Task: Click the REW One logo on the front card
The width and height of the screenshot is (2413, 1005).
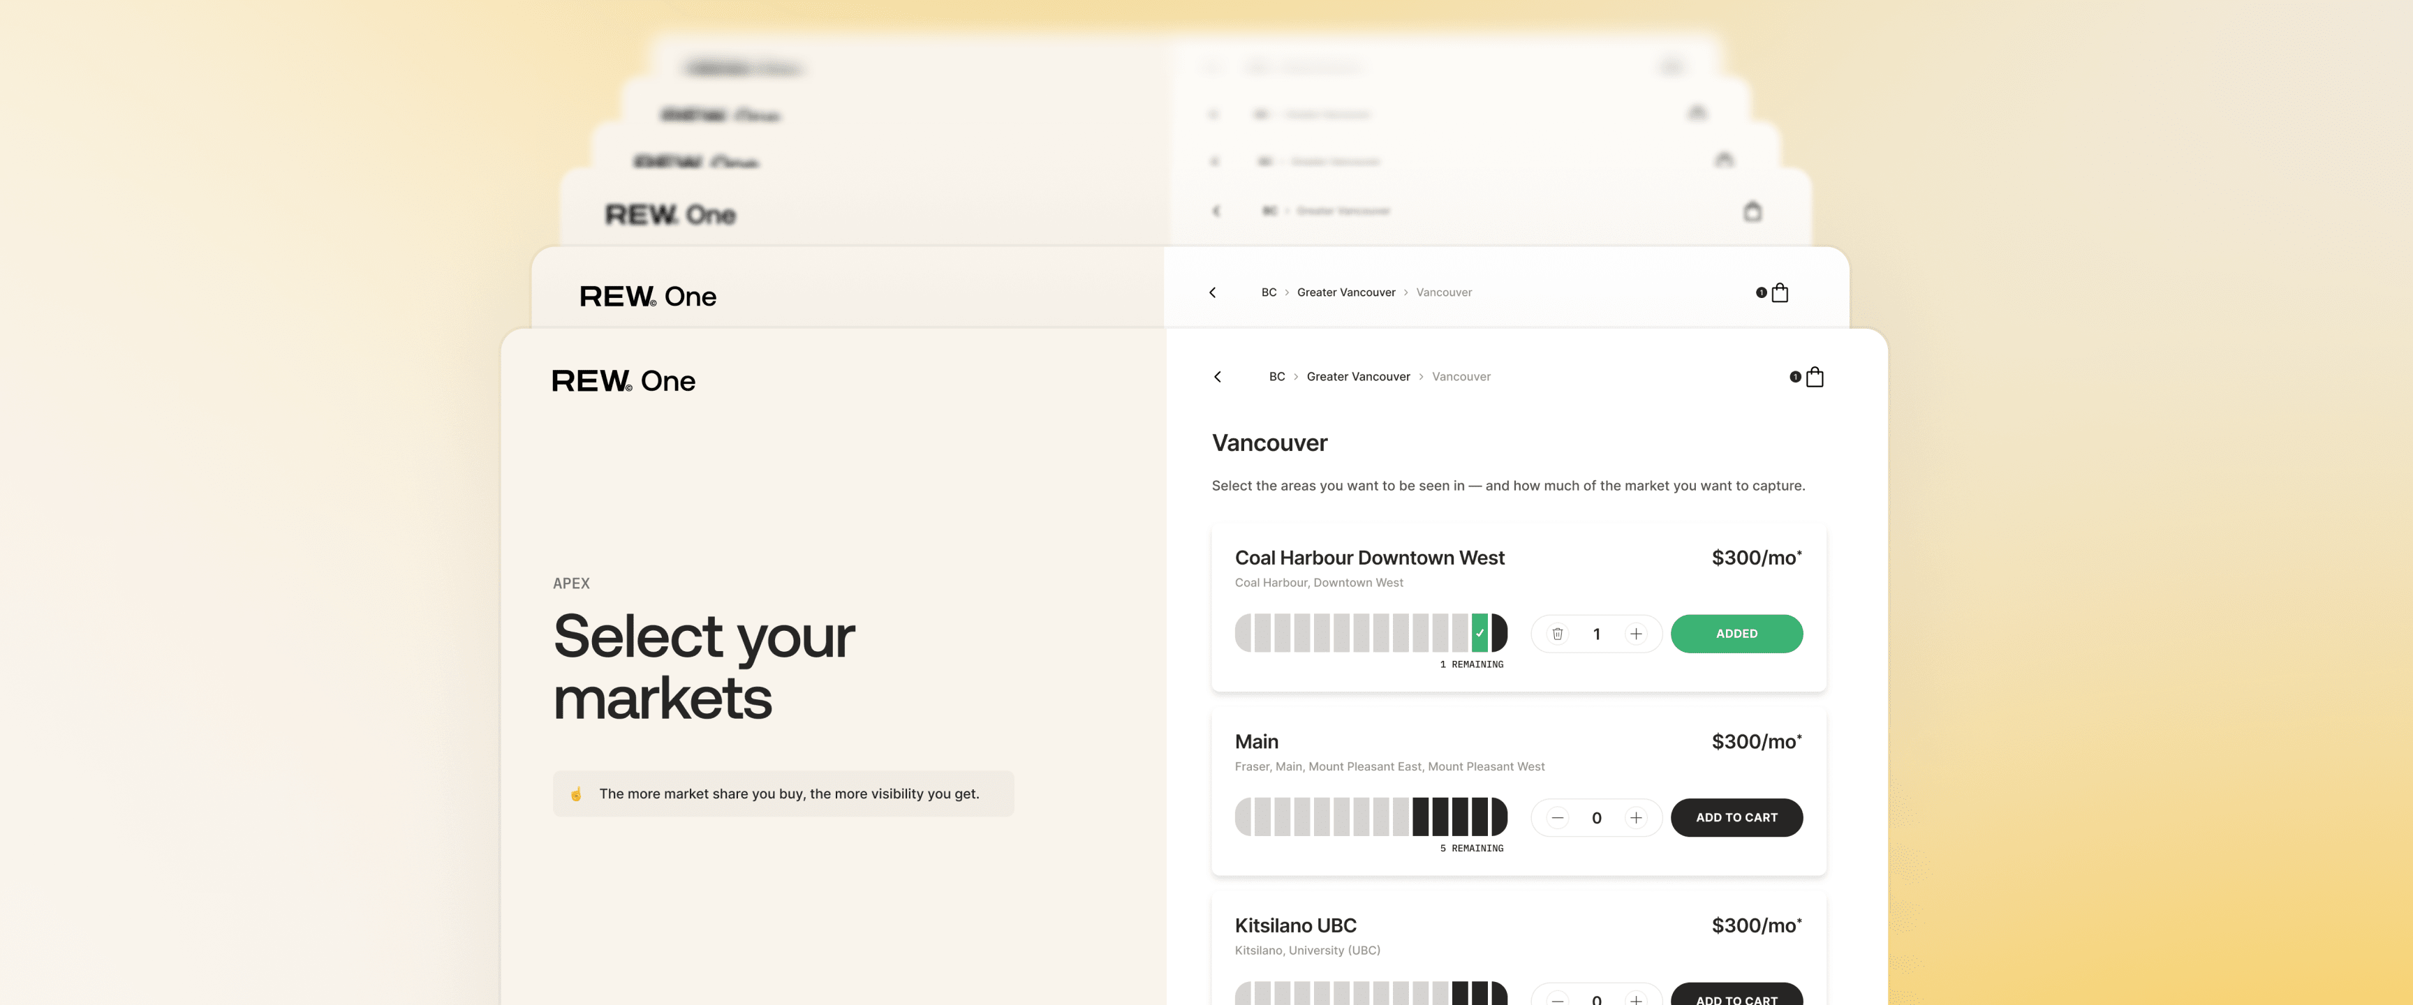Action: (x=623, y=380)
